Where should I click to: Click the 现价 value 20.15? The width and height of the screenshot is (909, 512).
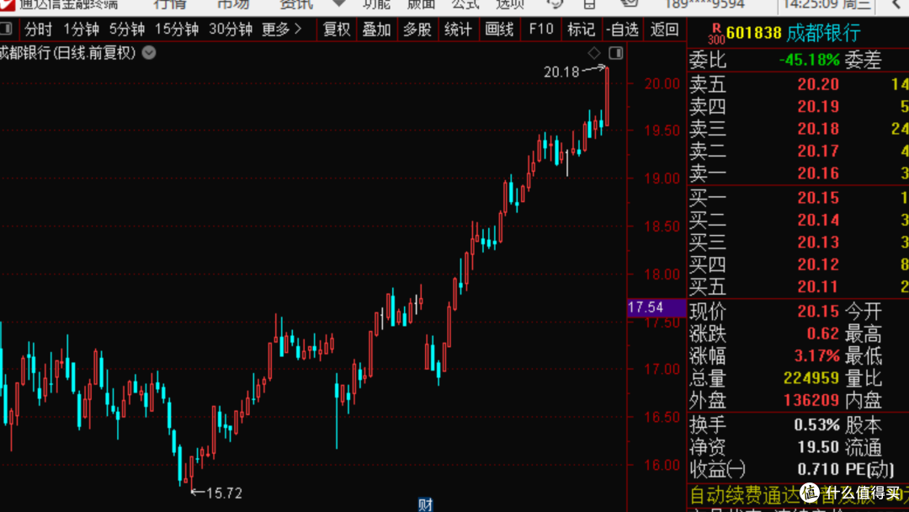click(x=818, y=312)
